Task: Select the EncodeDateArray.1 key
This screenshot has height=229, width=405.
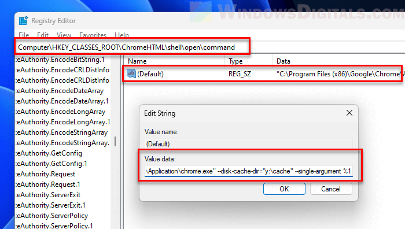Action: [x=62, y=101]
